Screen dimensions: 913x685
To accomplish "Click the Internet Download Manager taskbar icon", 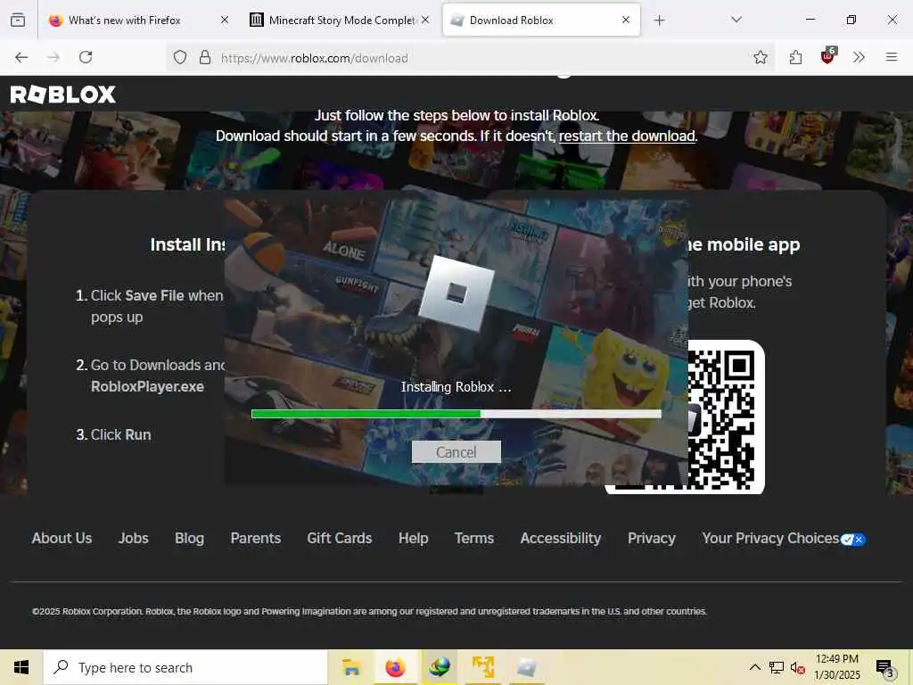I will (x=440, y=667).
